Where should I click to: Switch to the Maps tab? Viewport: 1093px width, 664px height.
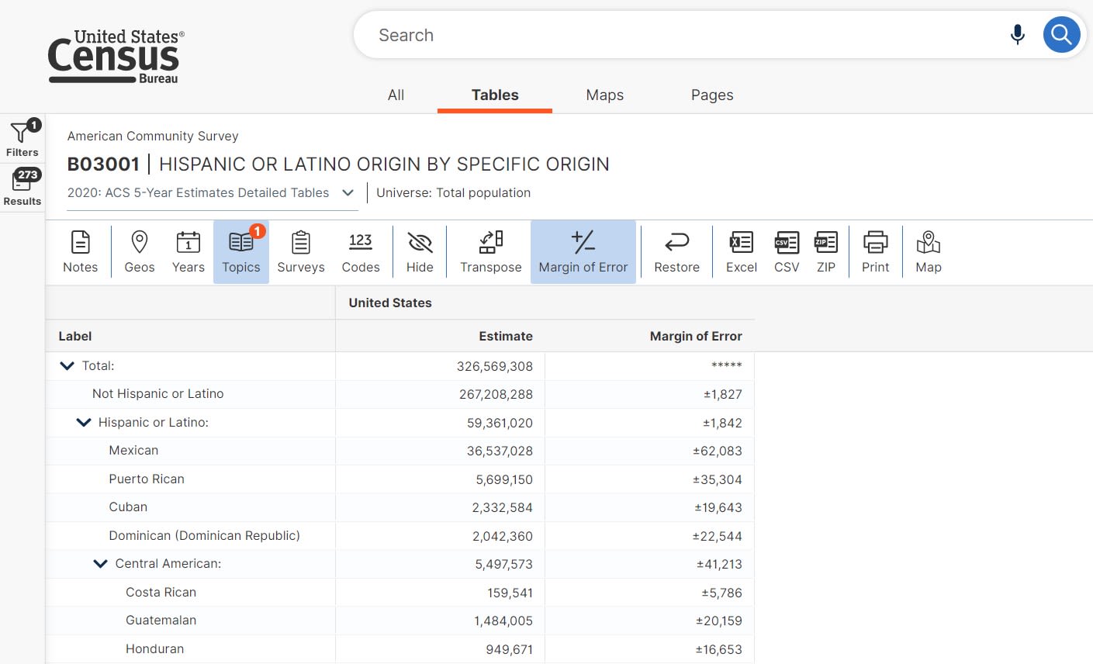[x=604, y=95]
